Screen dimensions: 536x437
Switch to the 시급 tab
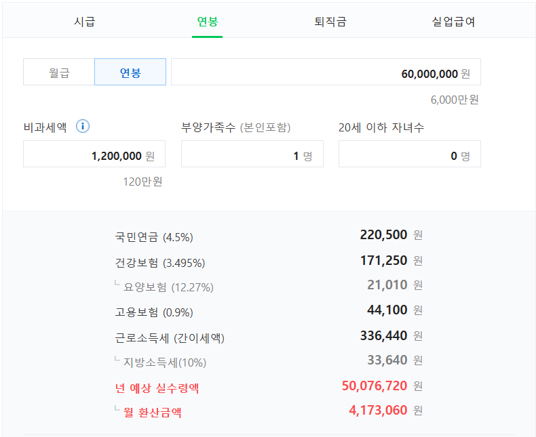(x=84, y=22)
